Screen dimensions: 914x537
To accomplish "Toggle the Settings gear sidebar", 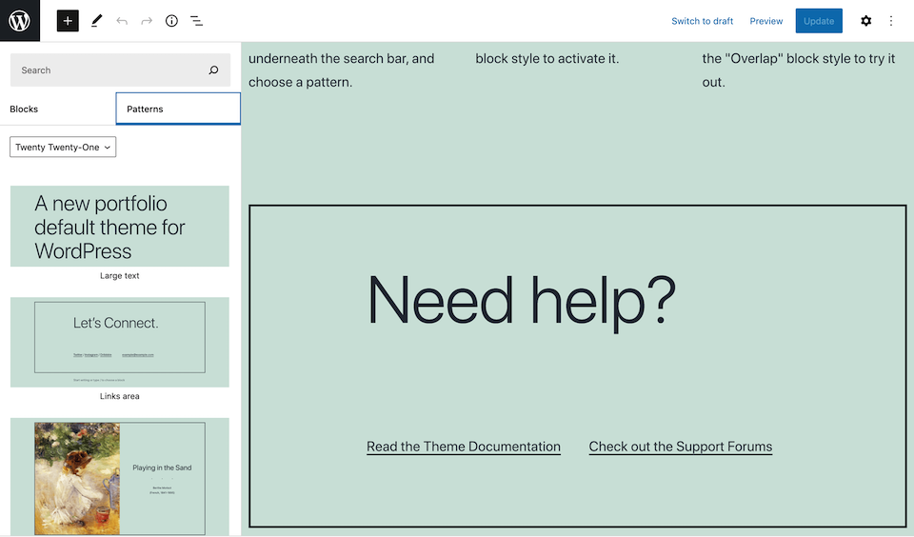I will (x=865, y=21).
